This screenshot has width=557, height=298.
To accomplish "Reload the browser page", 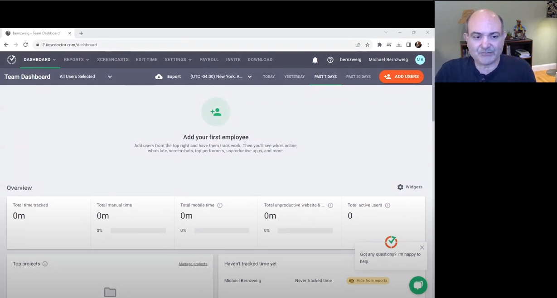I will [x=25, y=45].
